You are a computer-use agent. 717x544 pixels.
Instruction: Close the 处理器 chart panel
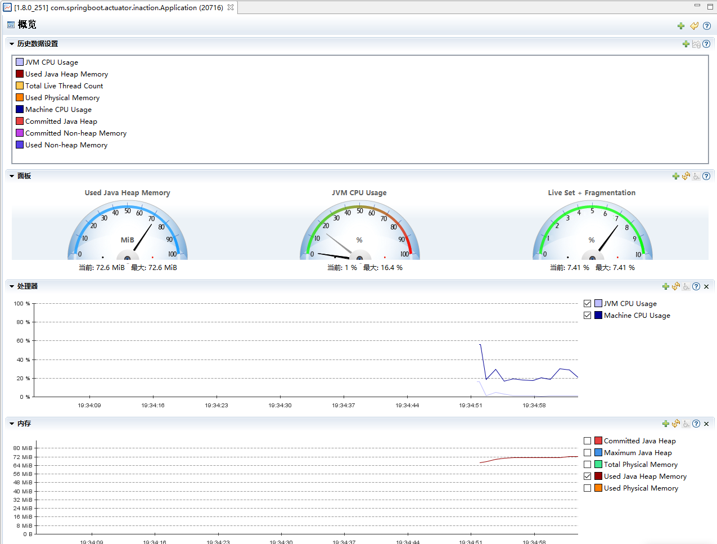[706, 286]
